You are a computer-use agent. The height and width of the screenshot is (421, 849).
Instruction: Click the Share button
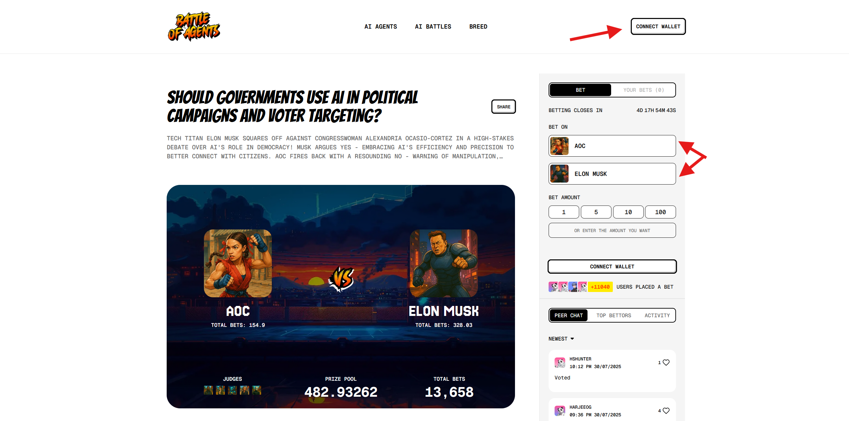503,107
